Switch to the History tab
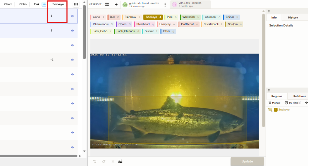Screen dimensions: 311x166 tap(293, 18)
